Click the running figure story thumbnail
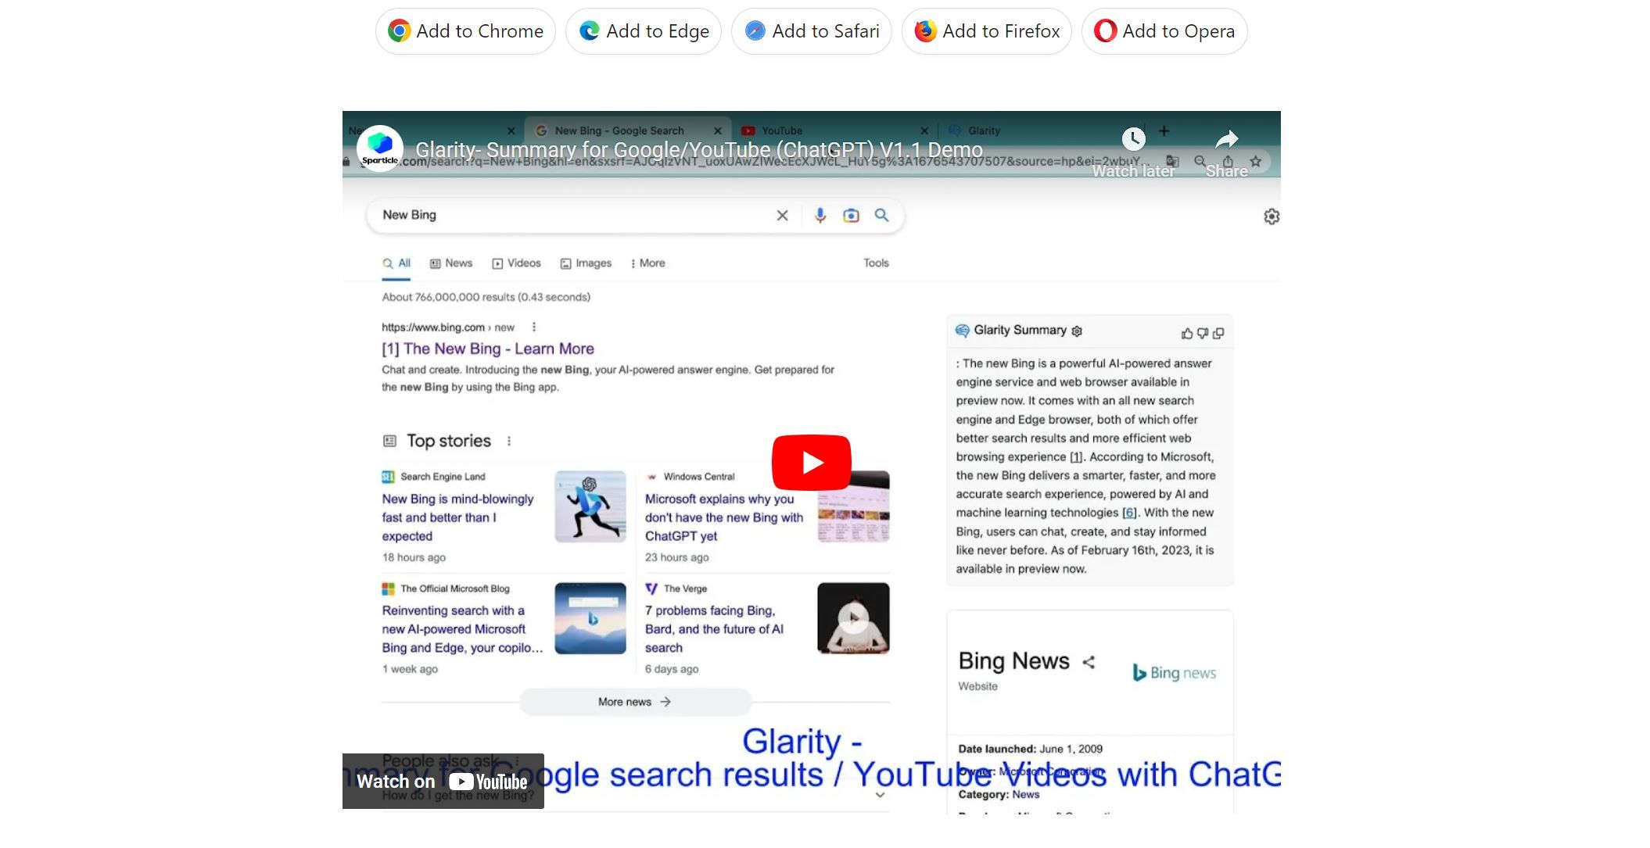Viewport: 1650px width, 848px height. (590, 506)
